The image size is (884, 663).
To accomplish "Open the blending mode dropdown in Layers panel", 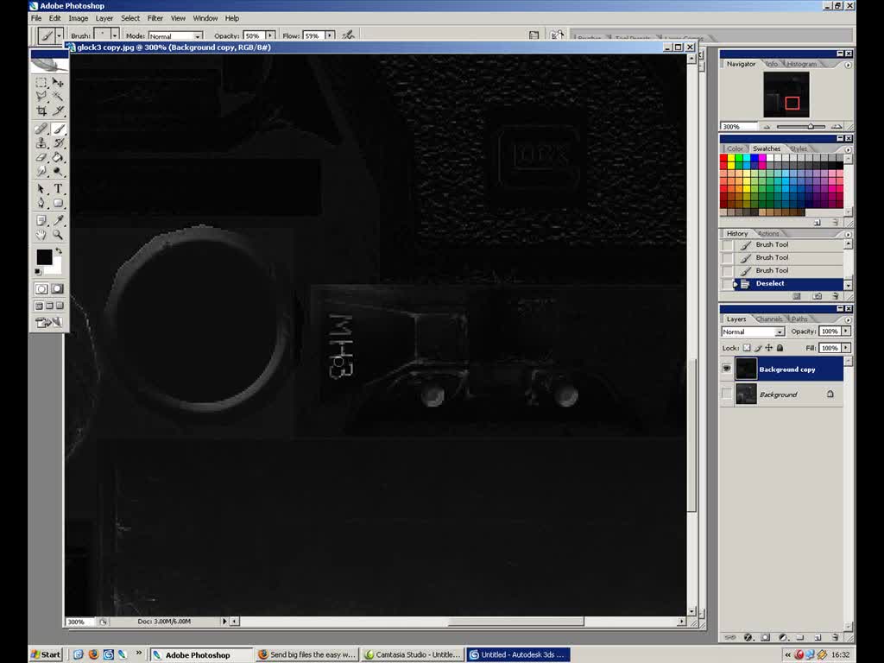I will [780, 331].
